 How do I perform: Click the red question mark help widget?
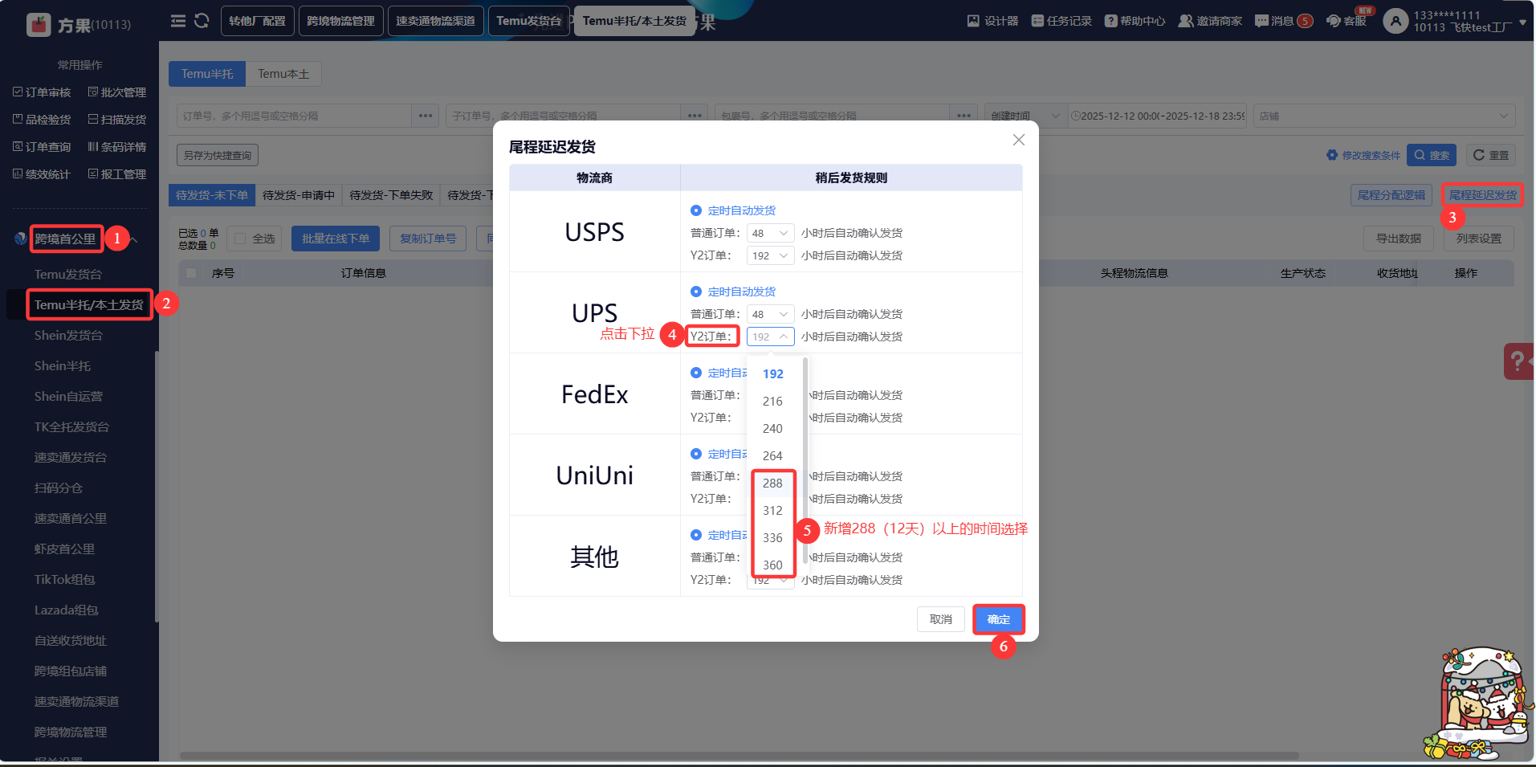(1519, 361)
